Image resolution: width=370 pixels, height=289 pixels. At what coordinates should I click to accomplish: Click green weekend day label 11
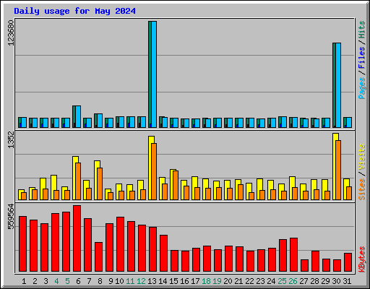click(x=130, y=281)
